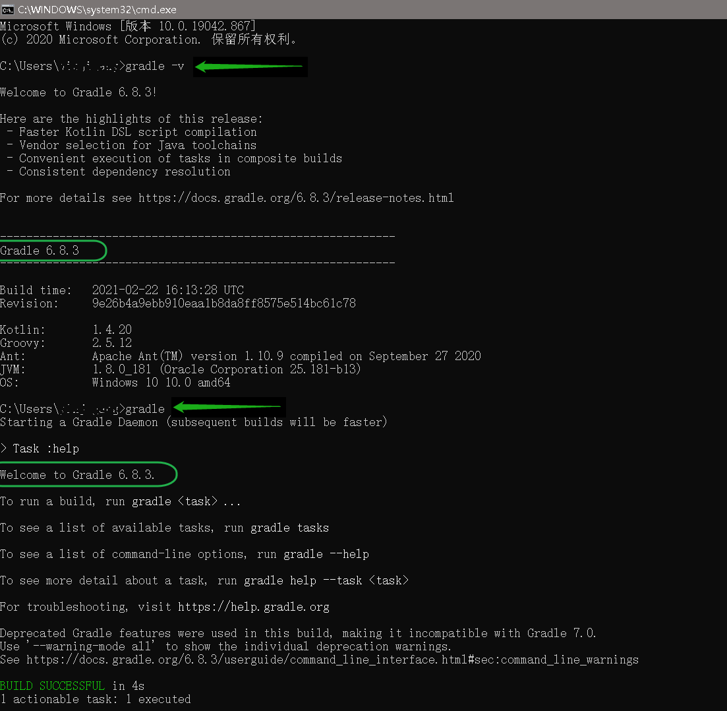
Task: Click the https://help.gradle.org URL
Action: click(254, 607)
